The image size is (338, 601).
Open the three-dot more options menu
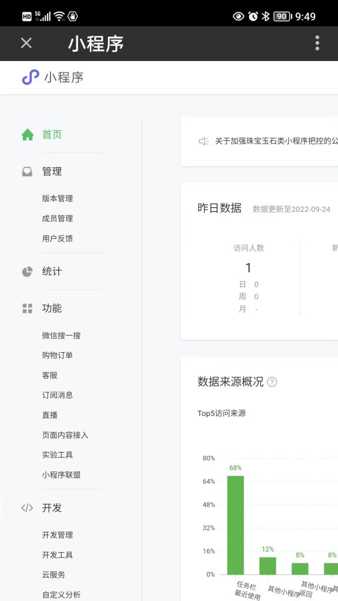point(317,43)
